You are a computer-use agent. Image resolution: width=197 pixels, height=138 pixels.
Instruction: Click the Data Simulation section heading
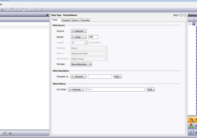(x=61, y=71)
